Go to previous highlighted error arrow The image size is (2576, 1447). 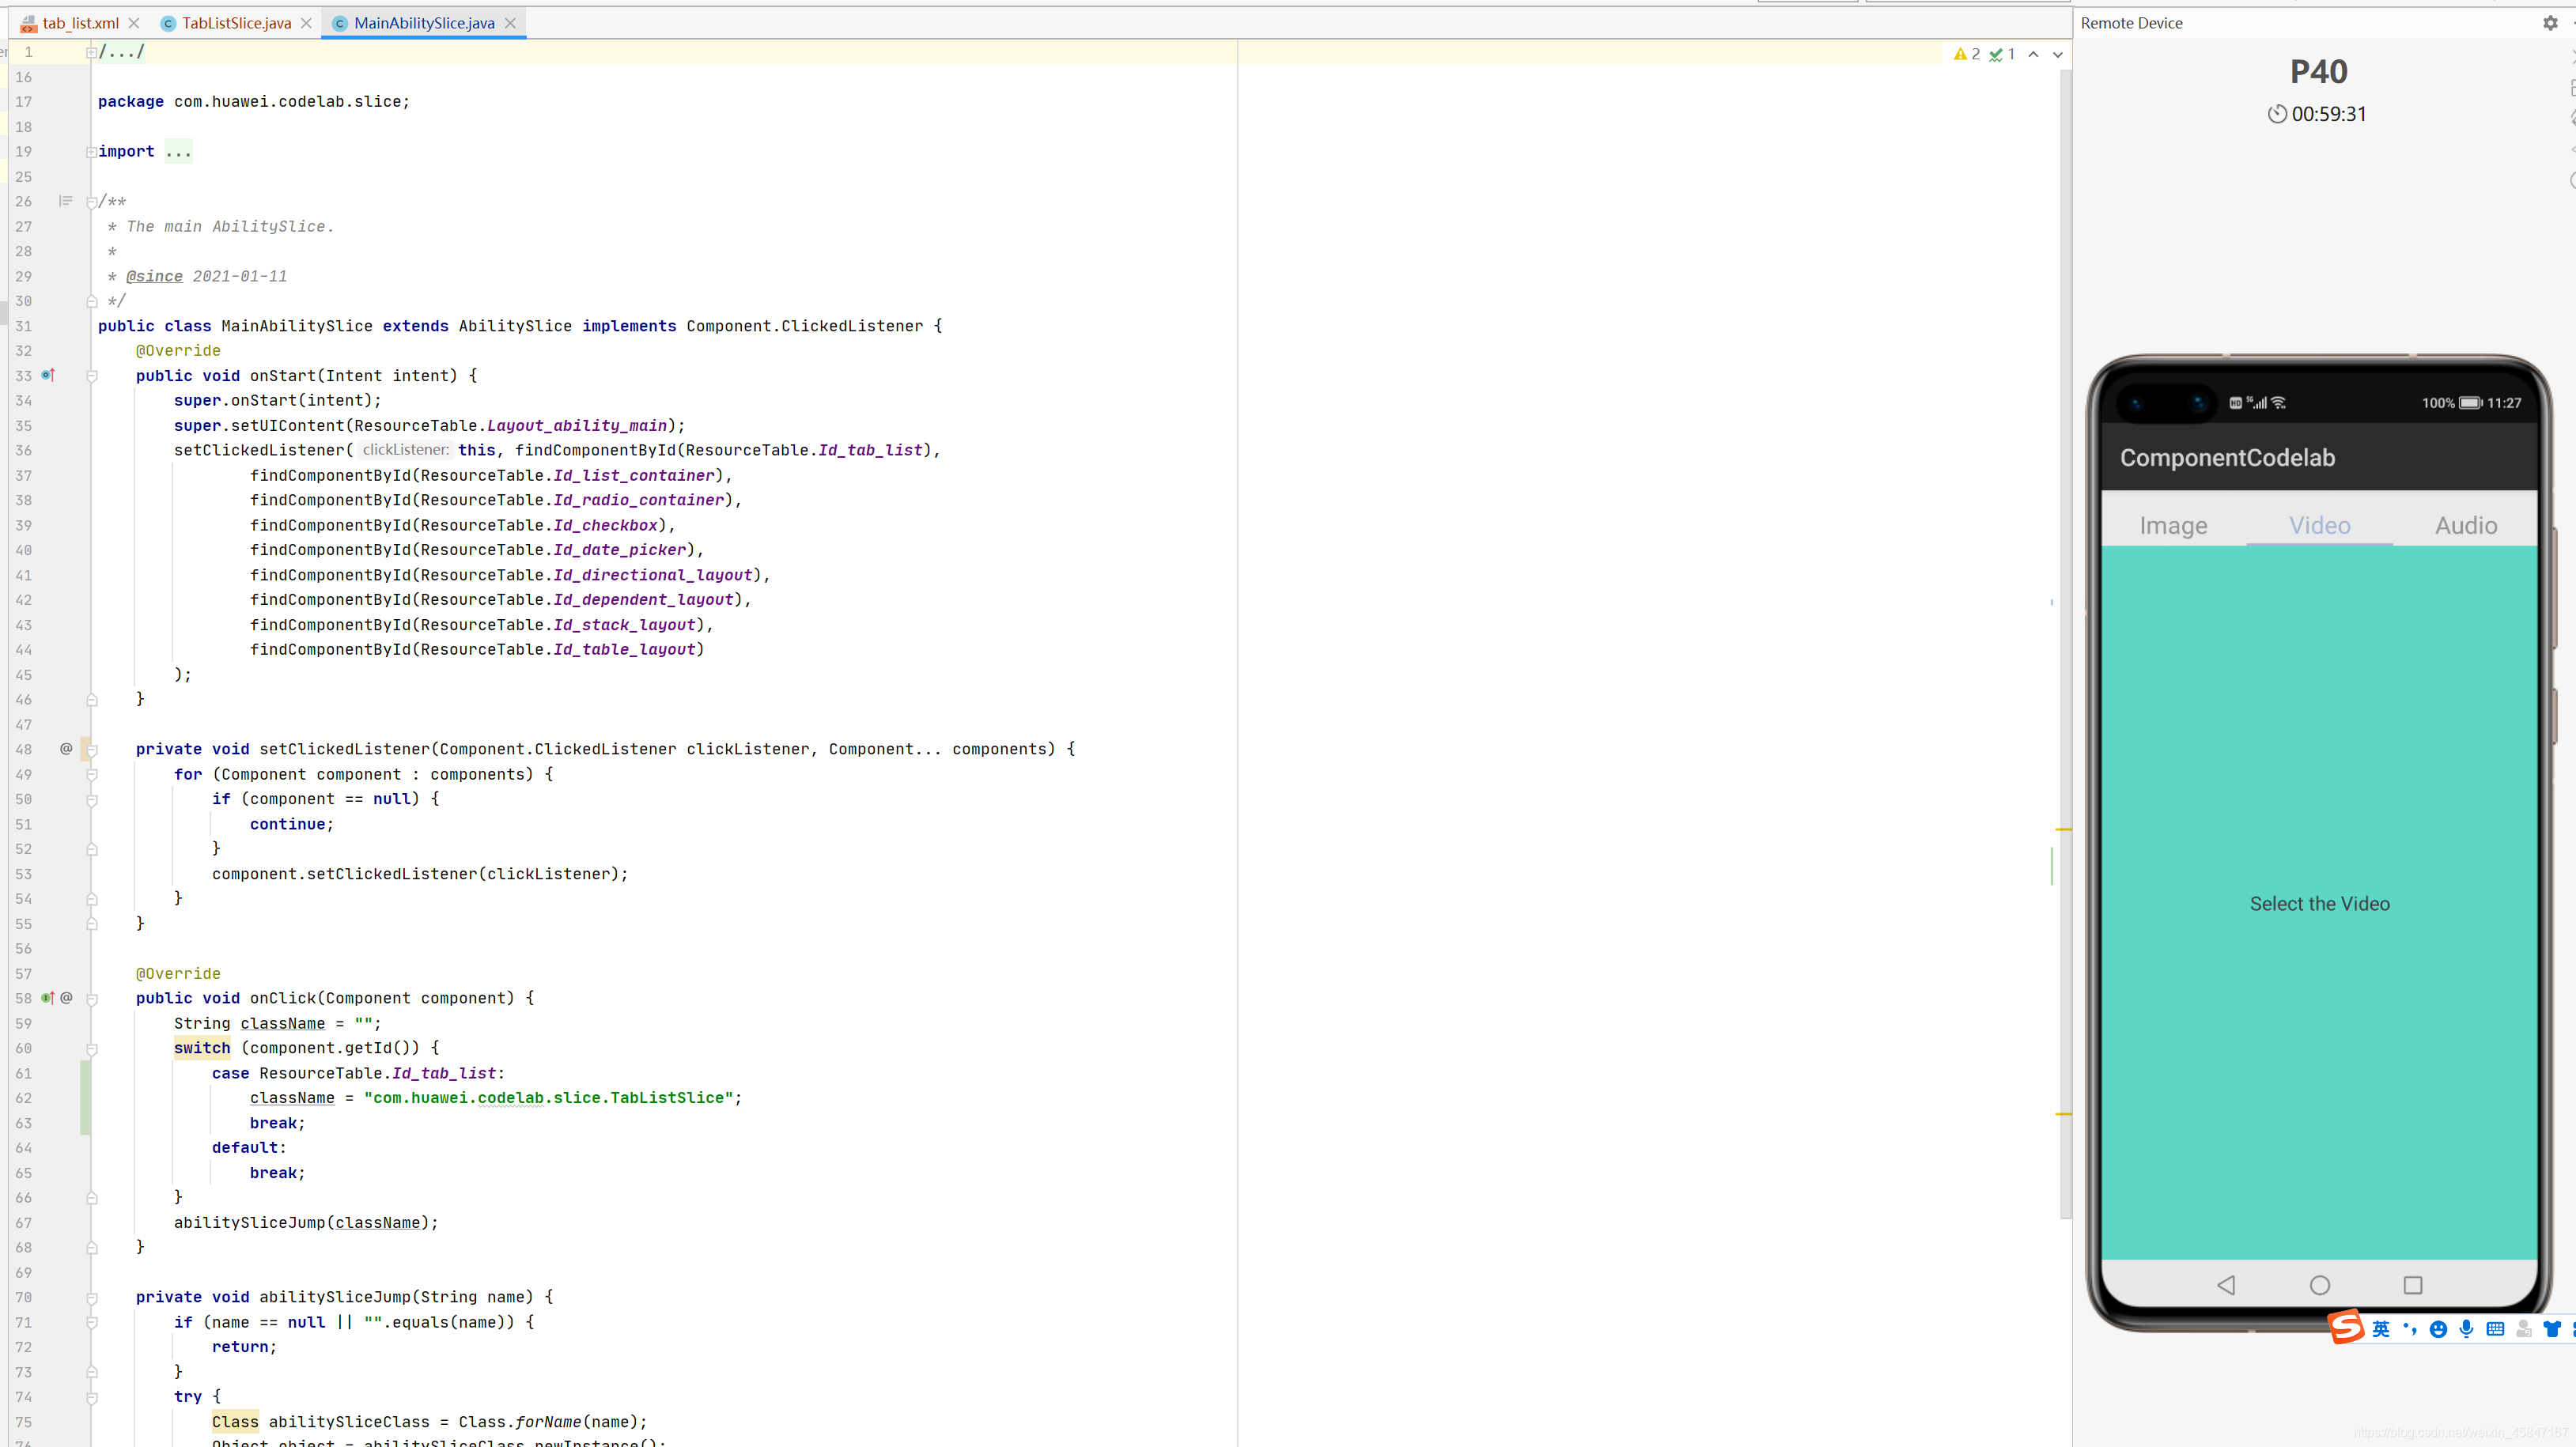2033,54
